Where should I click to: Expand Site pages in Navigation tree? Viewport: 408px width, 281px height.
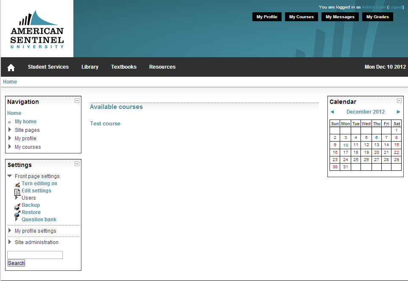10,130
